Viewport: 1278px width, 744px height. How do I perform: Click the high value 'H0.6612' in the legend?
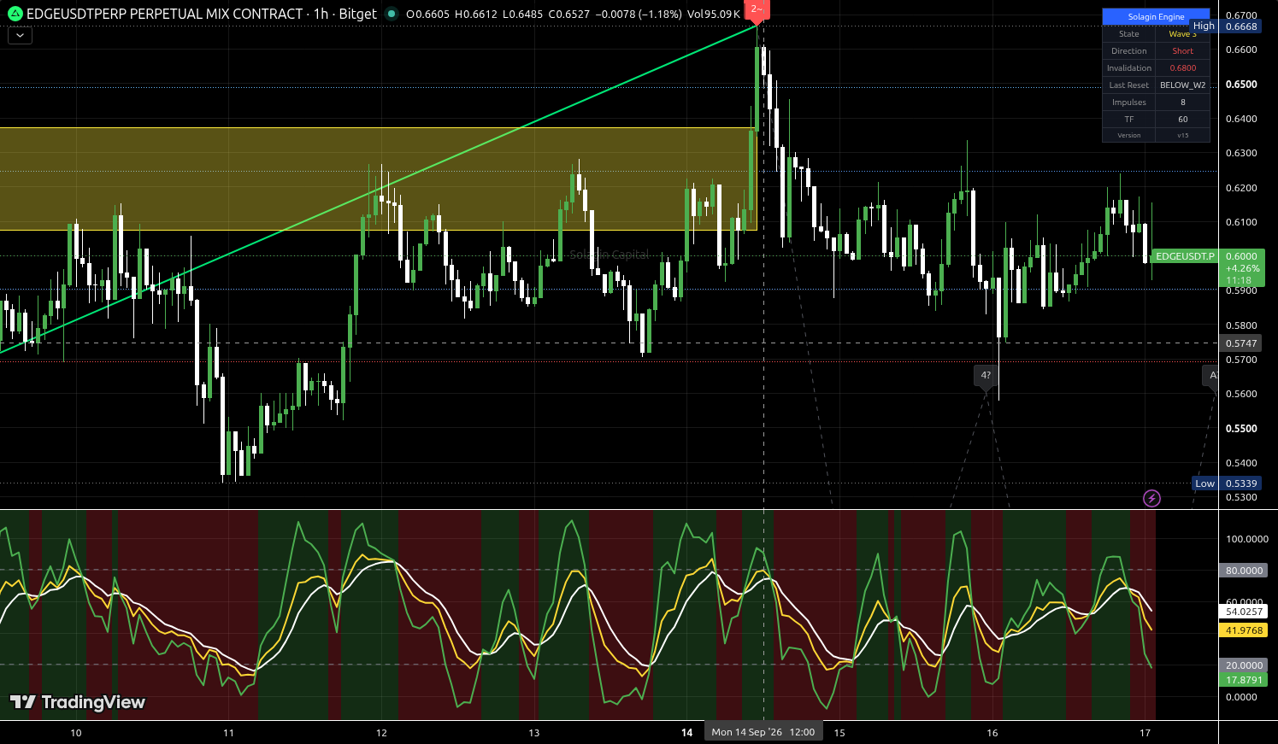point(475,15)
